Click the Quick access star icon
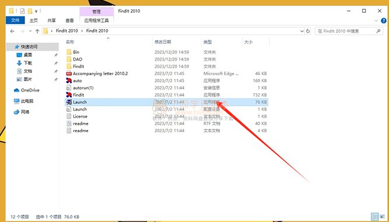Viewport: 389px width, 222px height. point(17,47)
